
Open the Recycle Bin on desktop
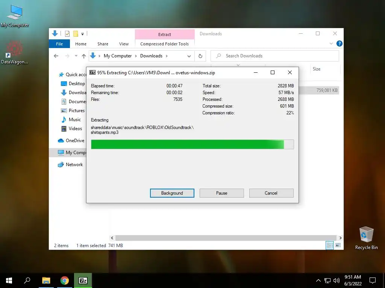[x=366, y=238]
